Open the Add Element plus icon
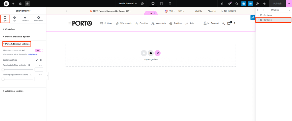 [13, 4]
